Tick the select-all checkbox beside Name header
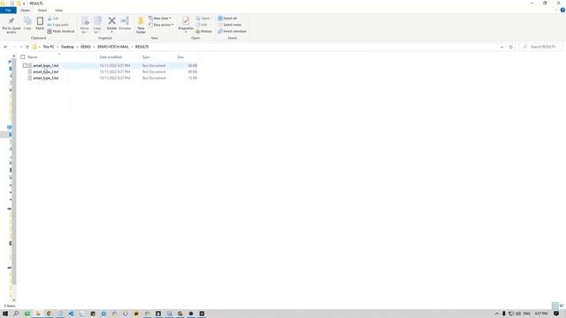This screenshot has width=566, height=318. click(23, 57)
